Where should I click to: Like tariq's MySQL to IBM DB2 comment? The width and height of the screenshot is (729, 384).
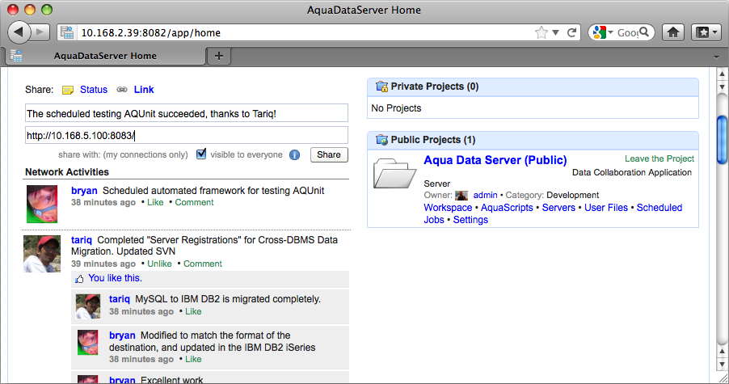point(193,311)
